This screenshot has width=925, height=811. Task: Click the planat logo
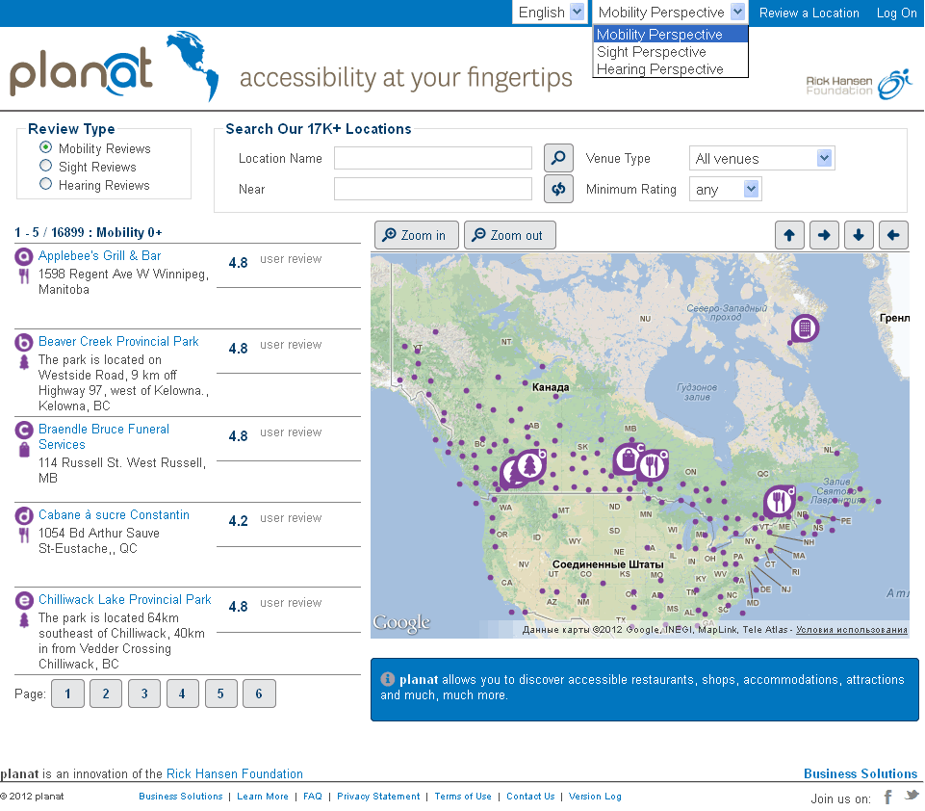[x=81, y=72]
